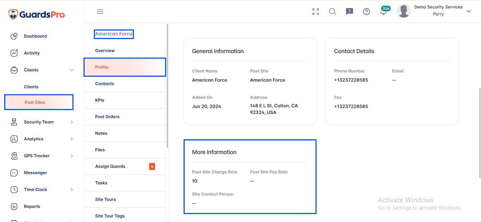Open the Assign Guards tab
The height and width of the screenshot is (222, 481).
[125, 166]
